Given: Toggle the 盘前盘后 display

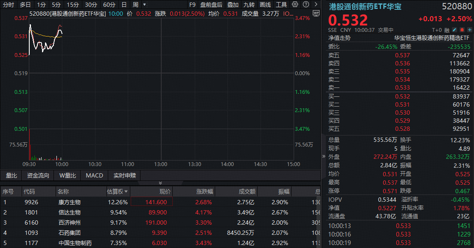Looking at the screenshot, I should 211,5.
